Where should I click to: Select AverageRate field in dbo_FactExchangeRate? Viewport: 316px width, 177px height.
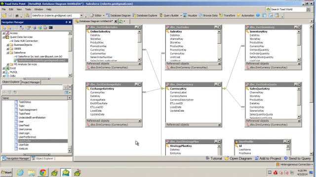coord(98,100)
